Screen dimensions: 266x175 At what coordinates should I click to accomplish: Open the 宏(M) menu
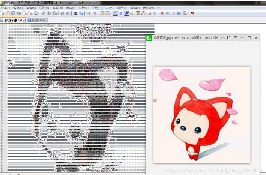[x=110, y=8]
